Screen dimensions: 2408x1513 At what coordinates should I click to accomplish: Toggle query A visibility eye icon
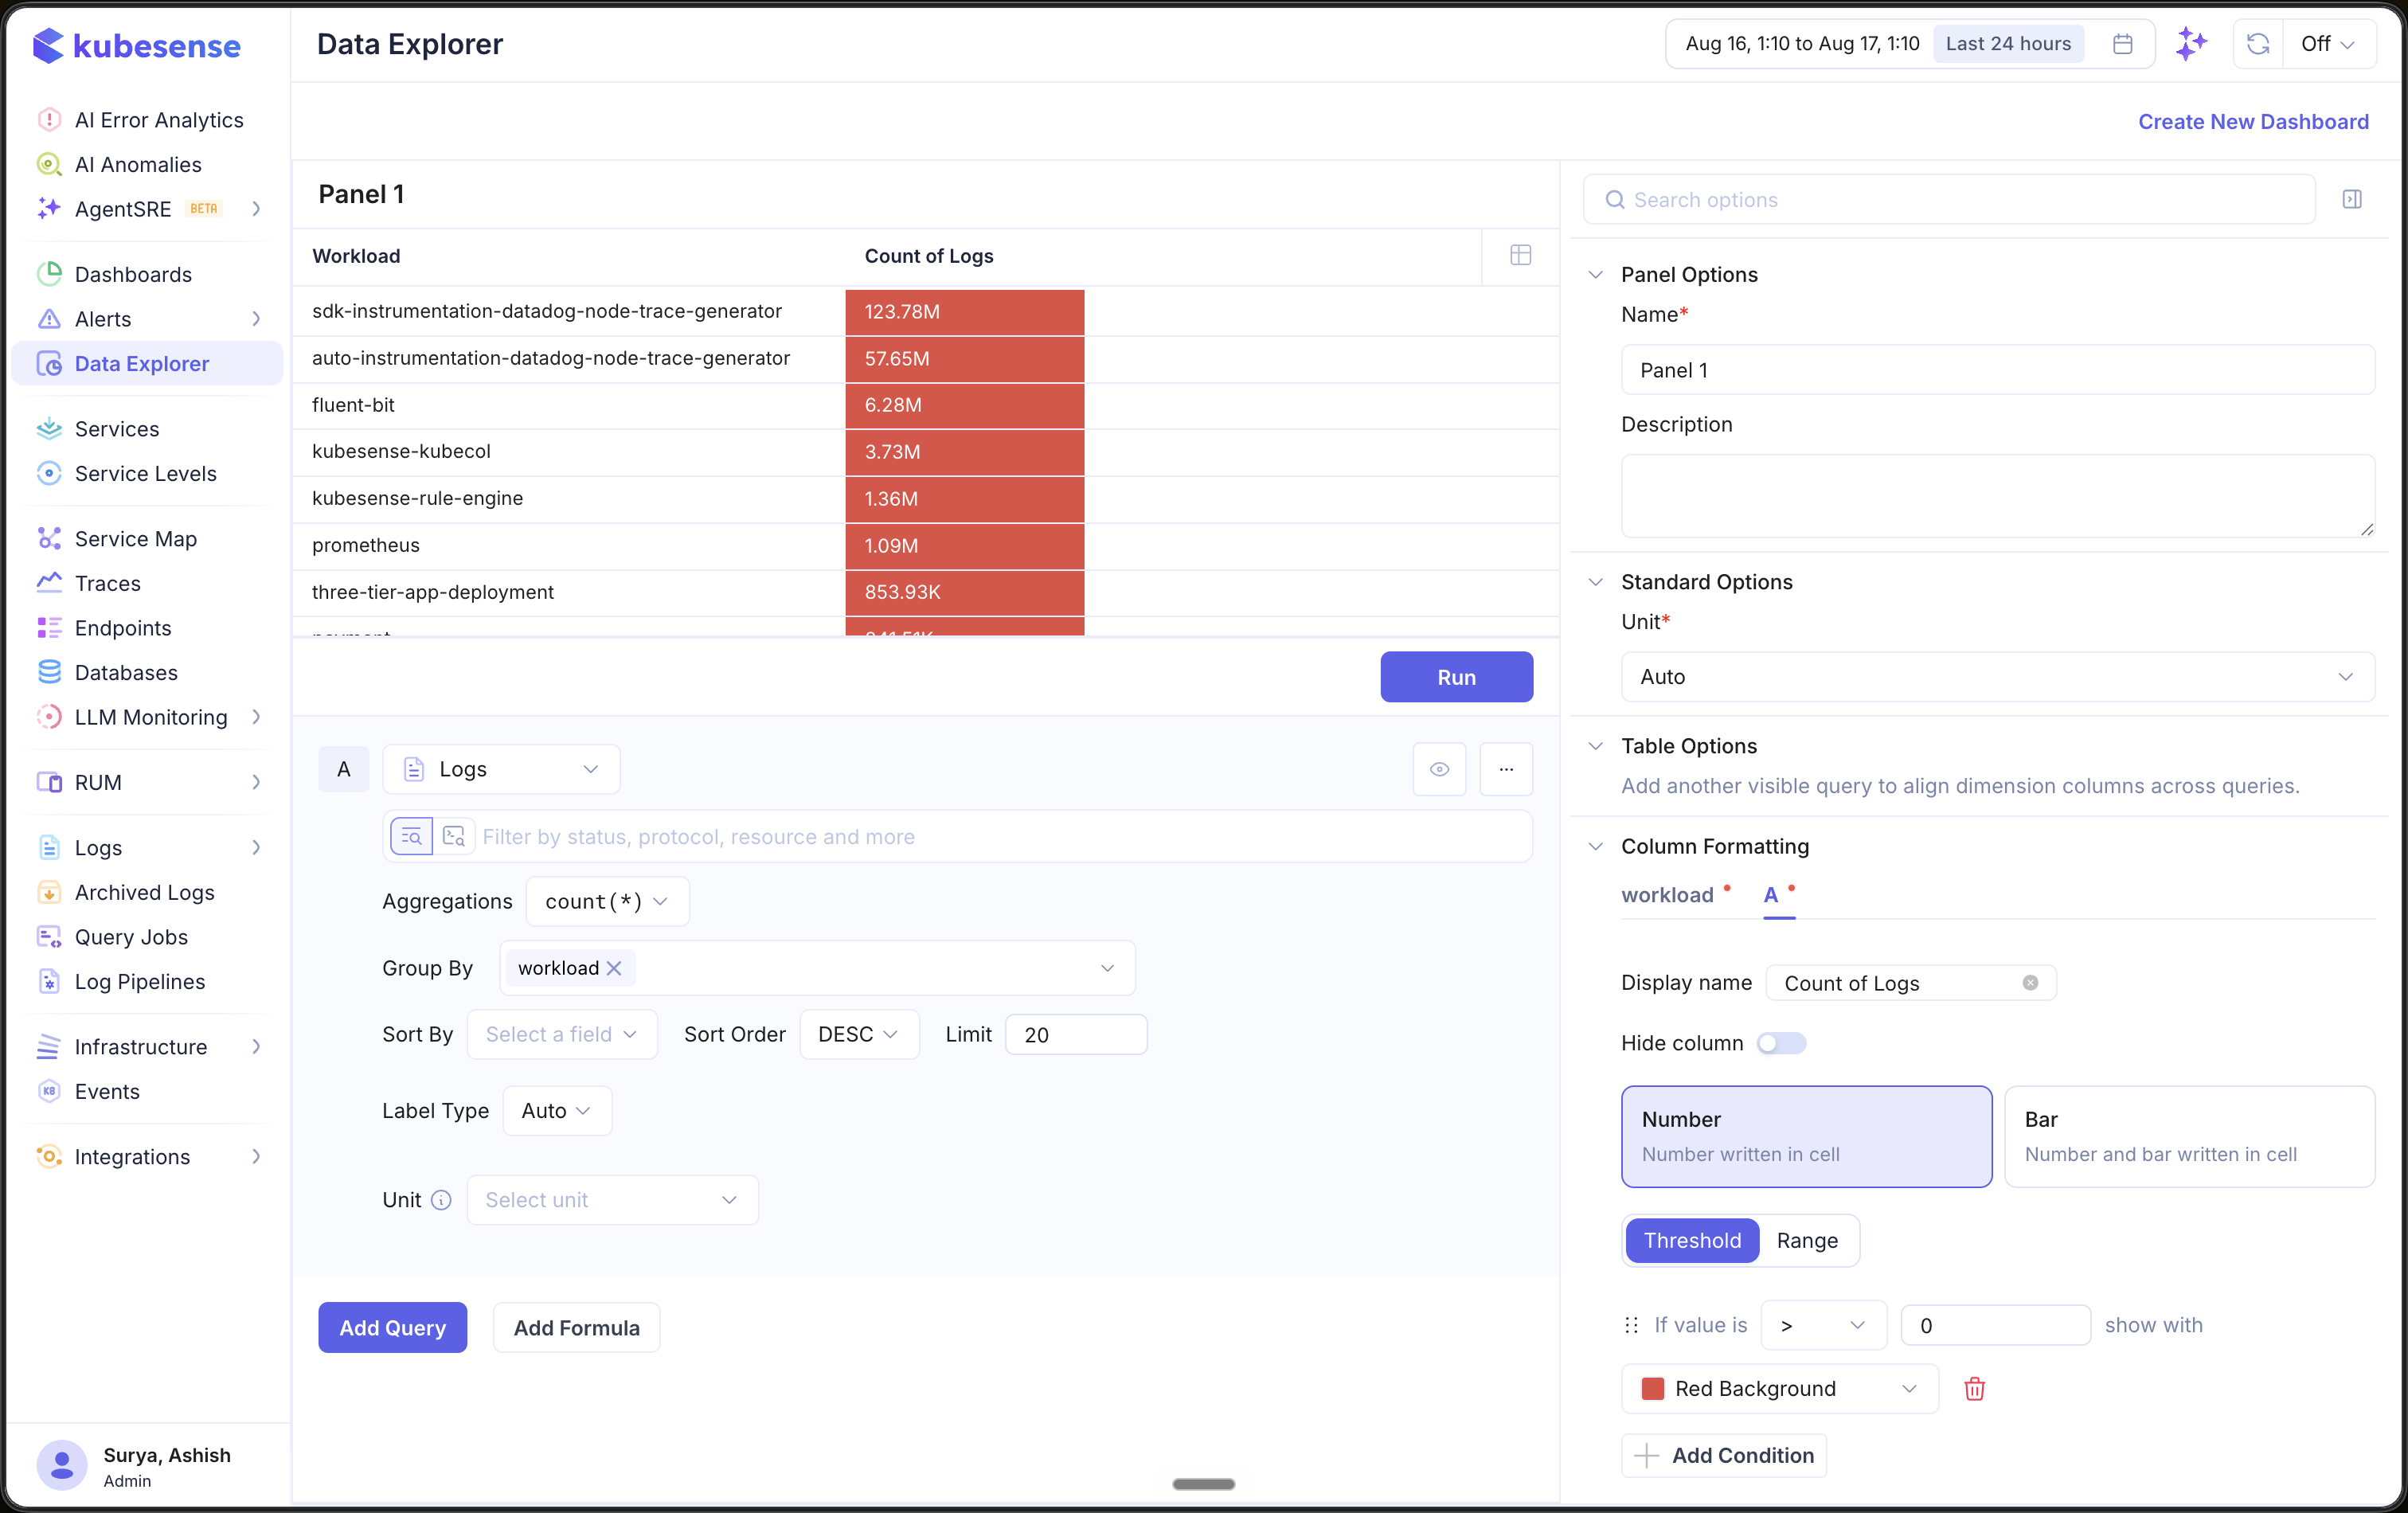pyautogui.click(x=1439, y=769)
